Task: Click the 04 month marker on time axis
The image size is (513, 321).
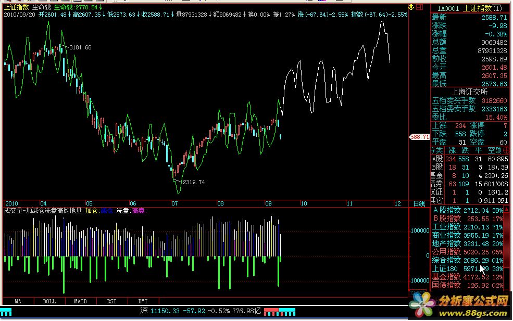Action: pyautogui.click(x=43, y=203)
